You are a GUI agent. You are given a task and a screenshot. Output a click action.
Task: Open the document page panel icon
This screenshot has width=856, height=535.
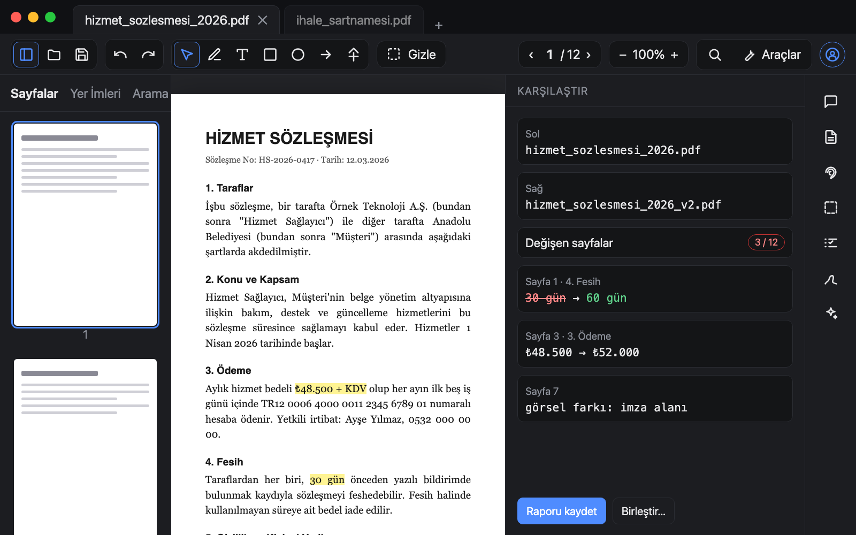pyautogui.click(x=831, y=137)
